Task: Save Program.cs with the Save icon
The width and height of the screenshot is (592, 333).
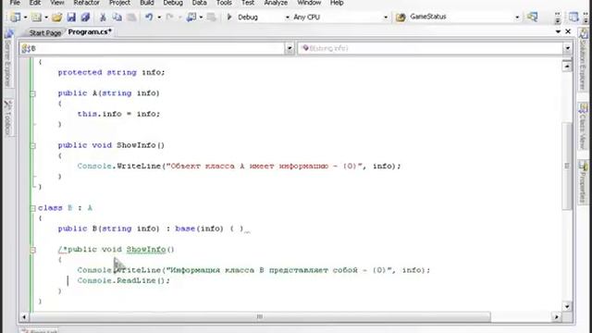Action: coord(71,17)
